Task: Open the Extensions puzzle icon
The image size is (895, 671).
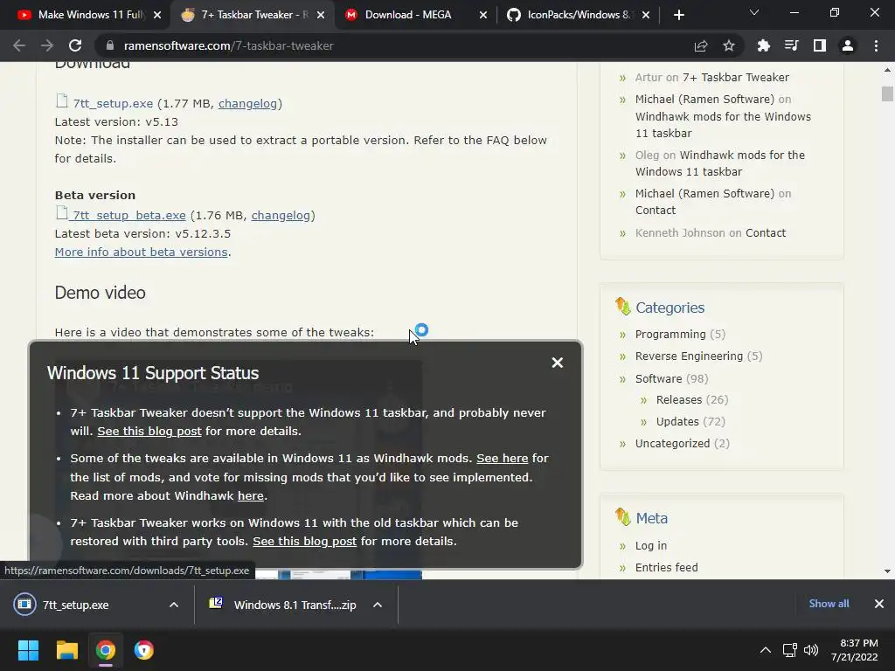Action: [764, 45]
